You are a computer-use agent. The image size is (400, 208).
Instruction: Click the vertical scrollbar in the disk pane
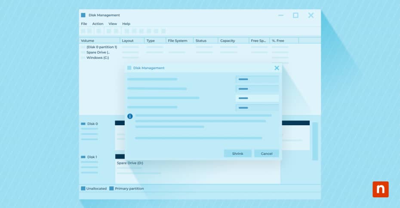point(315,141)
